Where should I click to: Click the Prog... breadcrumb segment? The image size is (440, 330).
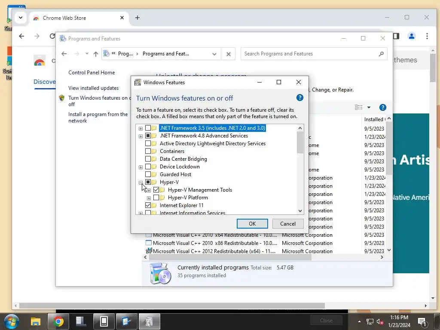tap(125, 54)
